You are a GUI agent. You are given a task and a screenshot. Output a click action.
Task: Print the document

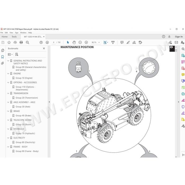[21, 42]
